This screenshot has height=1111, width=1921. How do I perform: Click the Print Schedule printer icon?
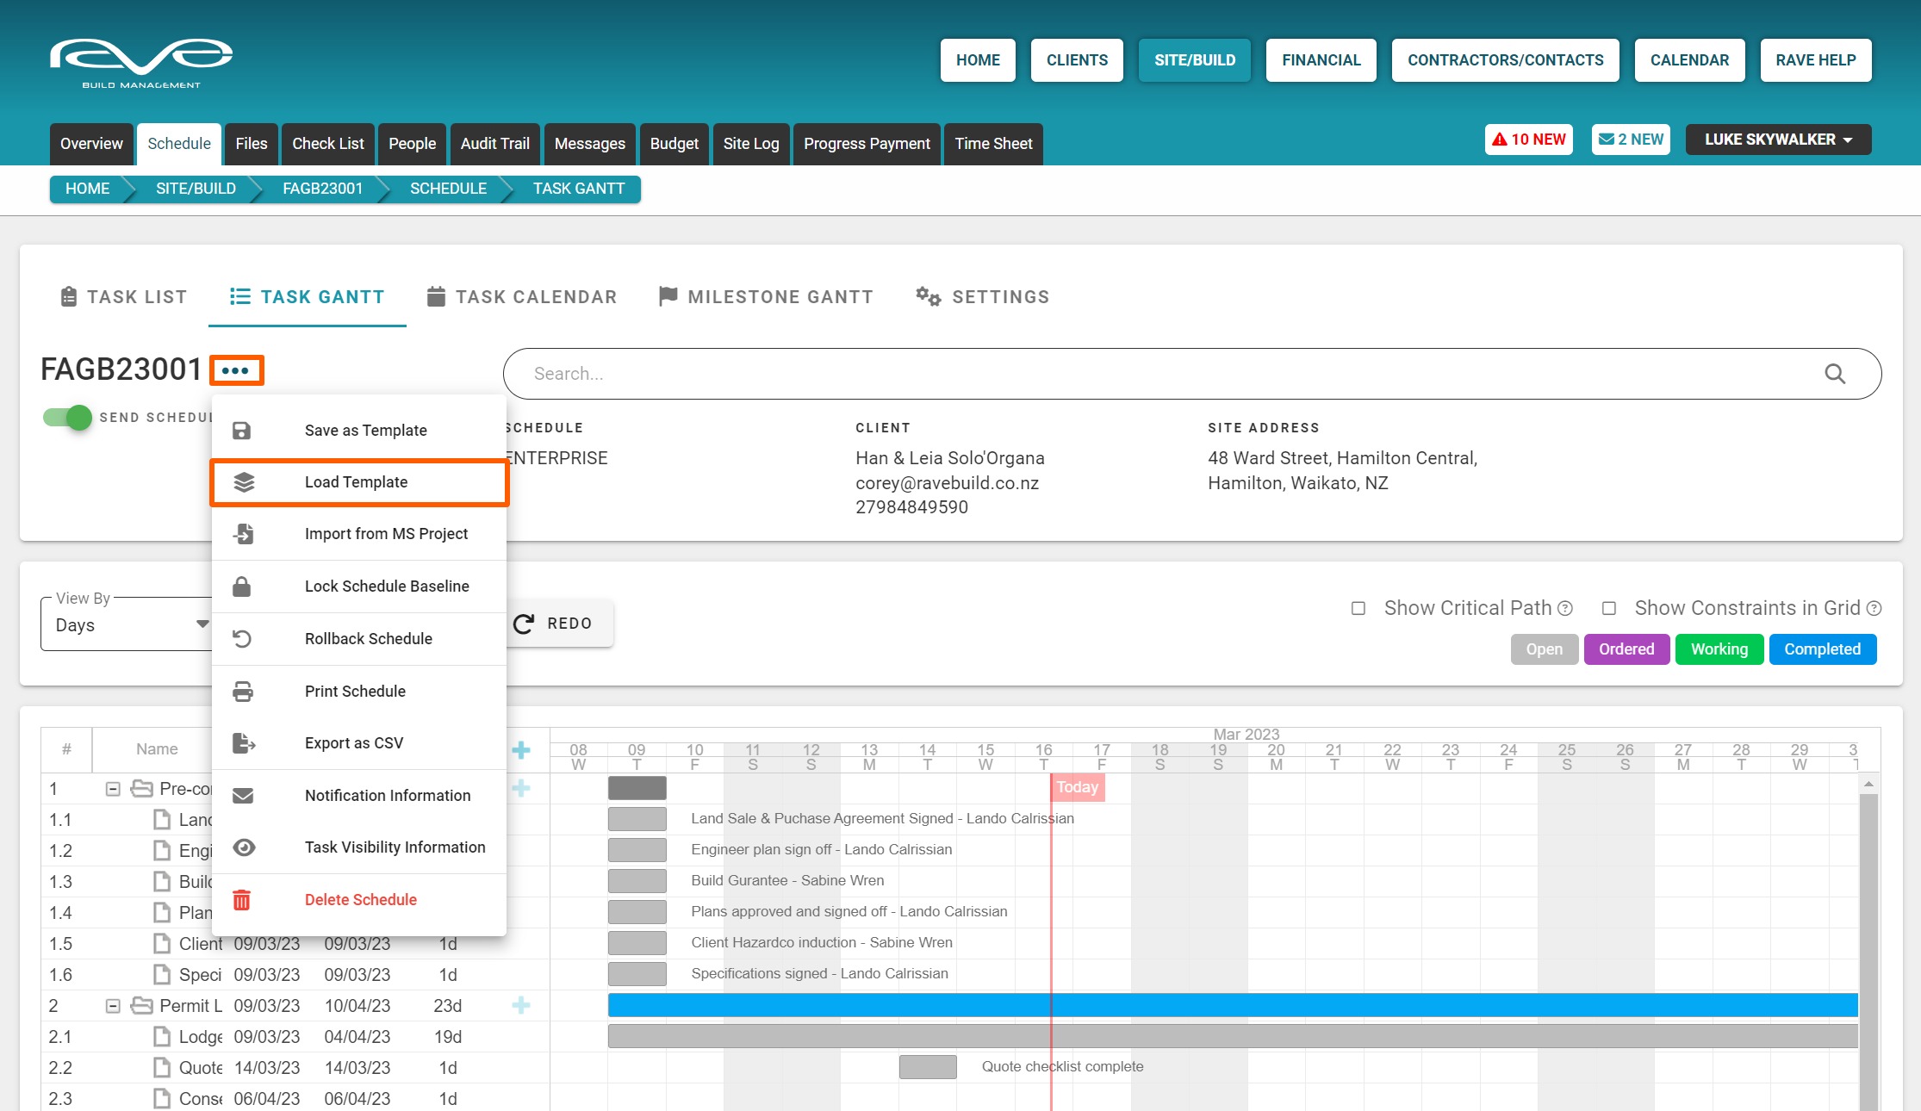point(243,692)
